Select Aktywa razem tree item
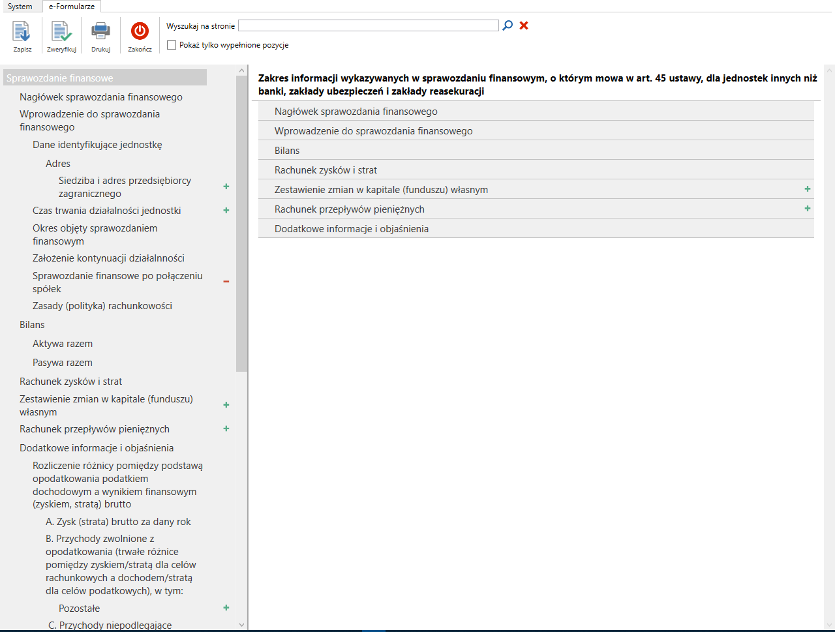 [x=63, y=344]
